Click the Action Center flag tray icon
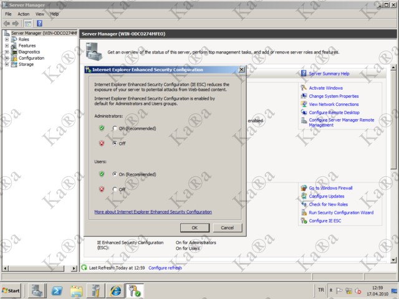Screen dimensions: 399x299 (x=339, y=291)
